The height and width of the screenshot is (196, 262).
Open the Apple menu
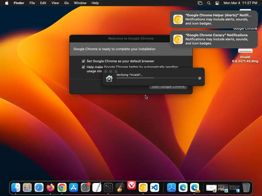(x=7, y=3)
